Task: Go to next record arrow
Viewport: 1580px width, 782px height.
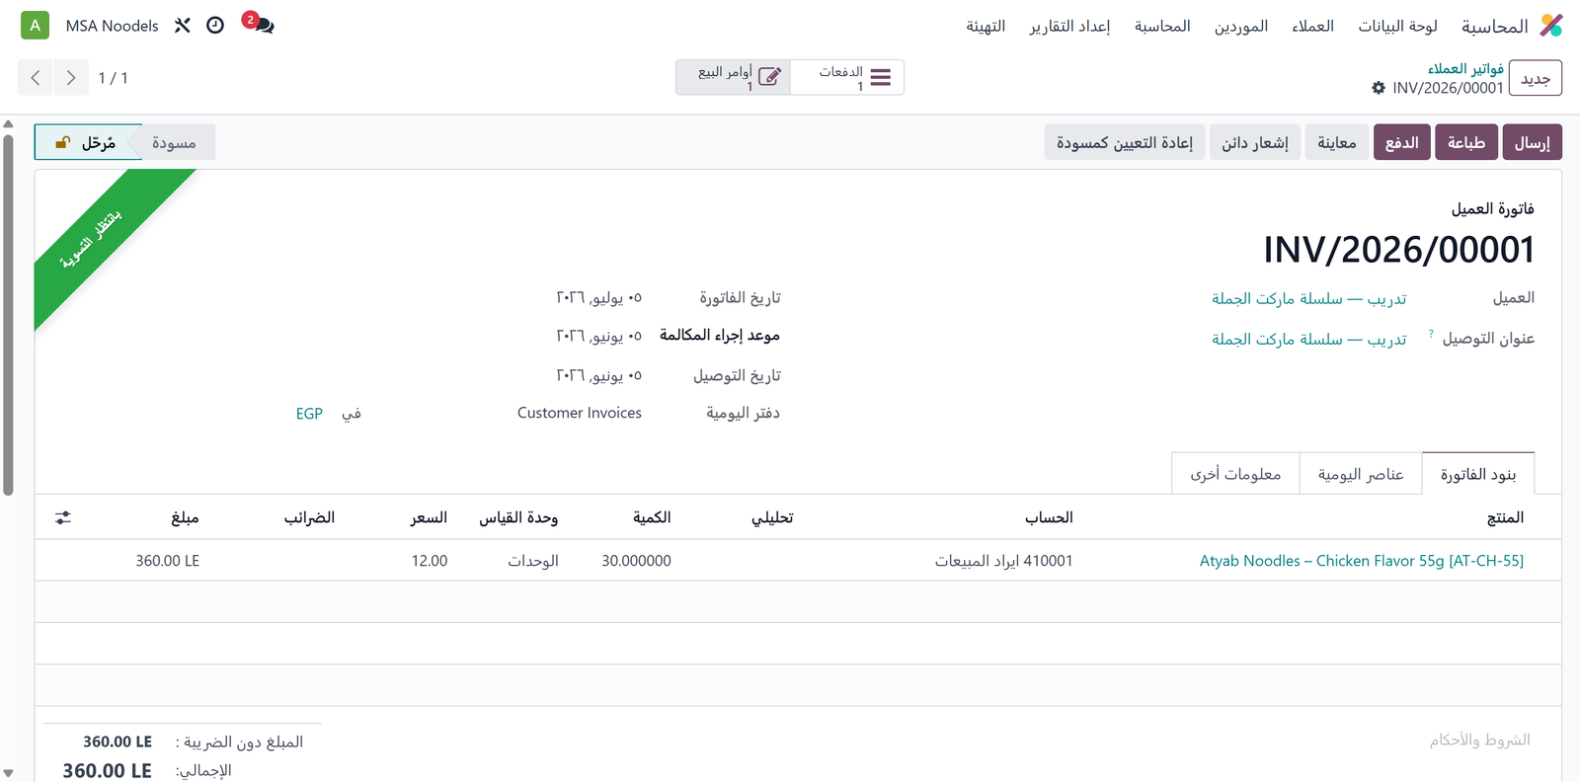Action: (70, 78)
